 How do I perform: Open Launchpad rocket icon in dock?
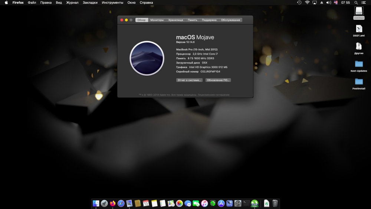[104, 203]
